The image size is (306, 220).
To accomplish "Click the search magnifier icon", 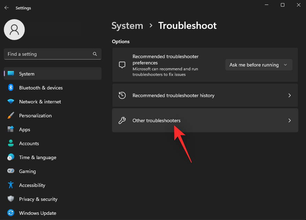I will [95, 54].
